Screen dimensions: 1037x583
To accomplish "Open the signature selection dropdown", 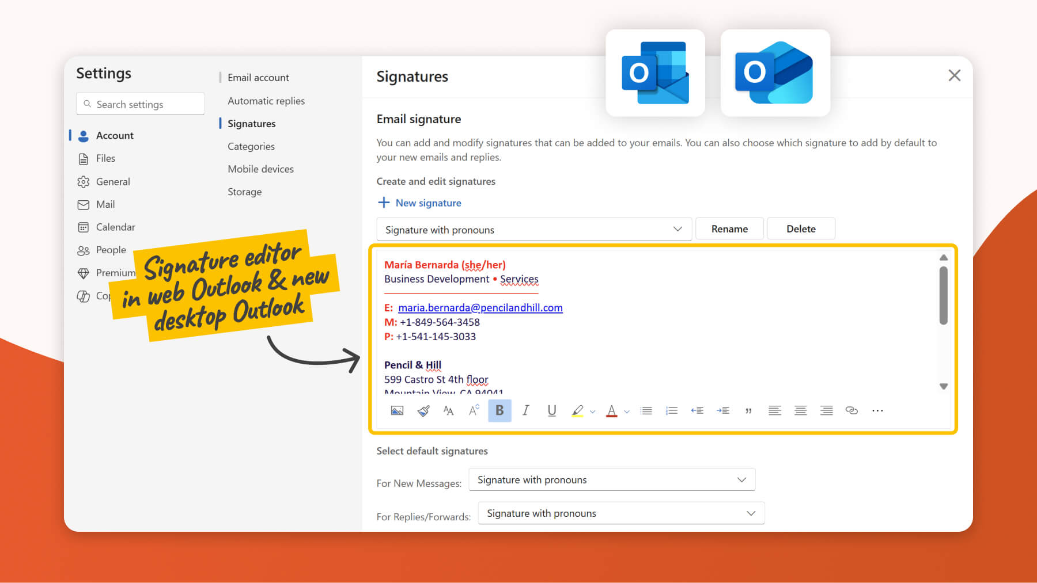I will [x=534, y=229].
